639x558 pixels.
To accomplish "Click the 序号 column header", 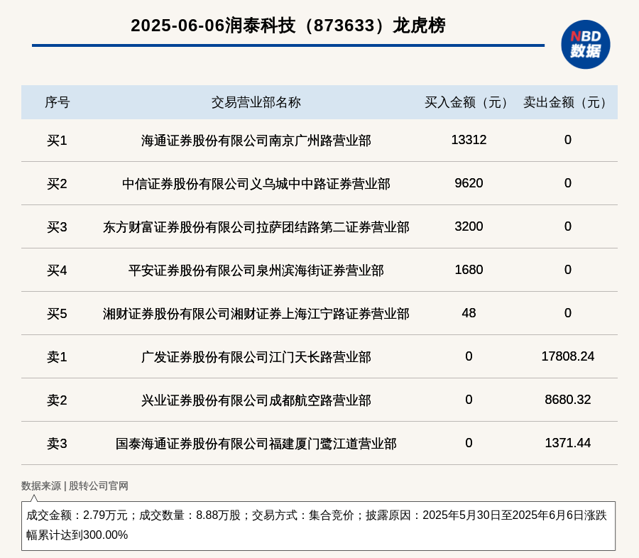I will [57, 102].
